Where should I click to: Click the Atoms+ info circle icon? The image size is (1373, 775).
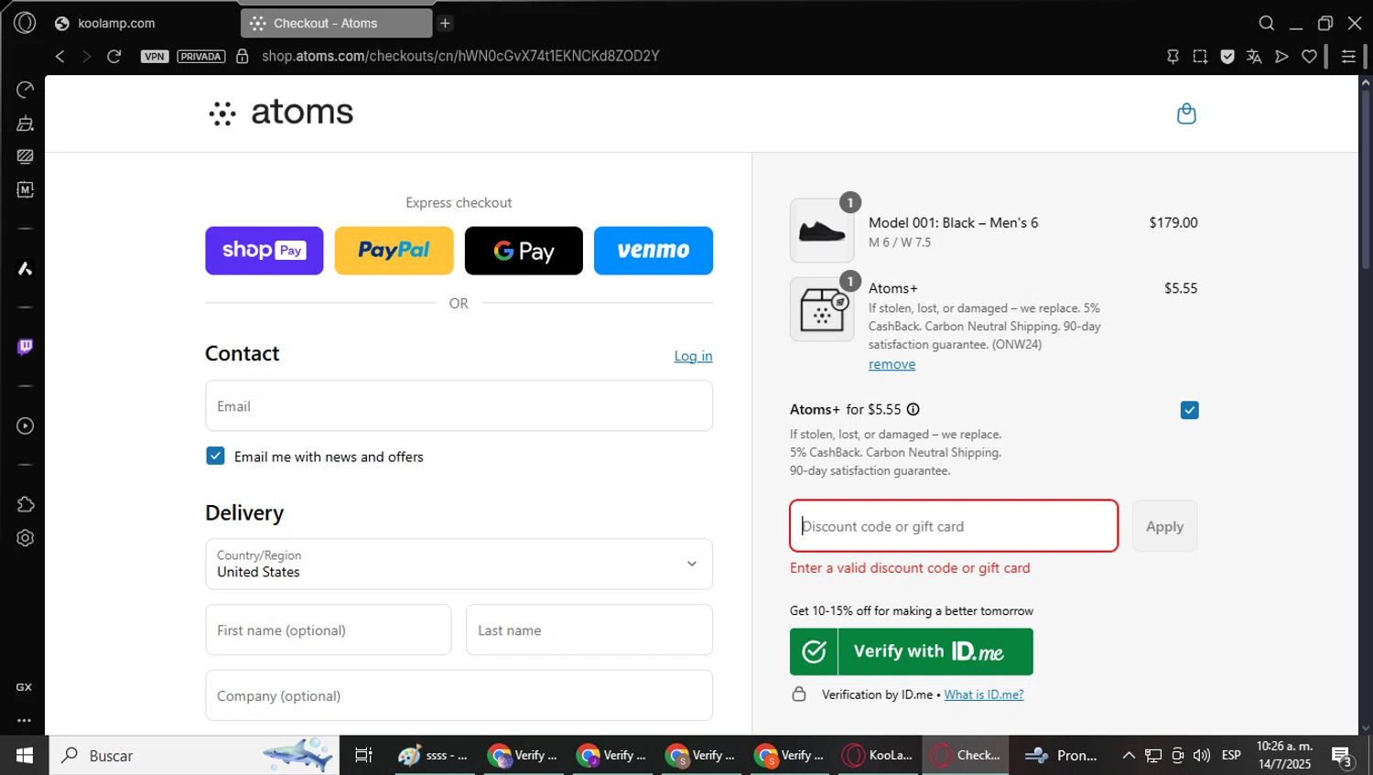coord(913,409)
